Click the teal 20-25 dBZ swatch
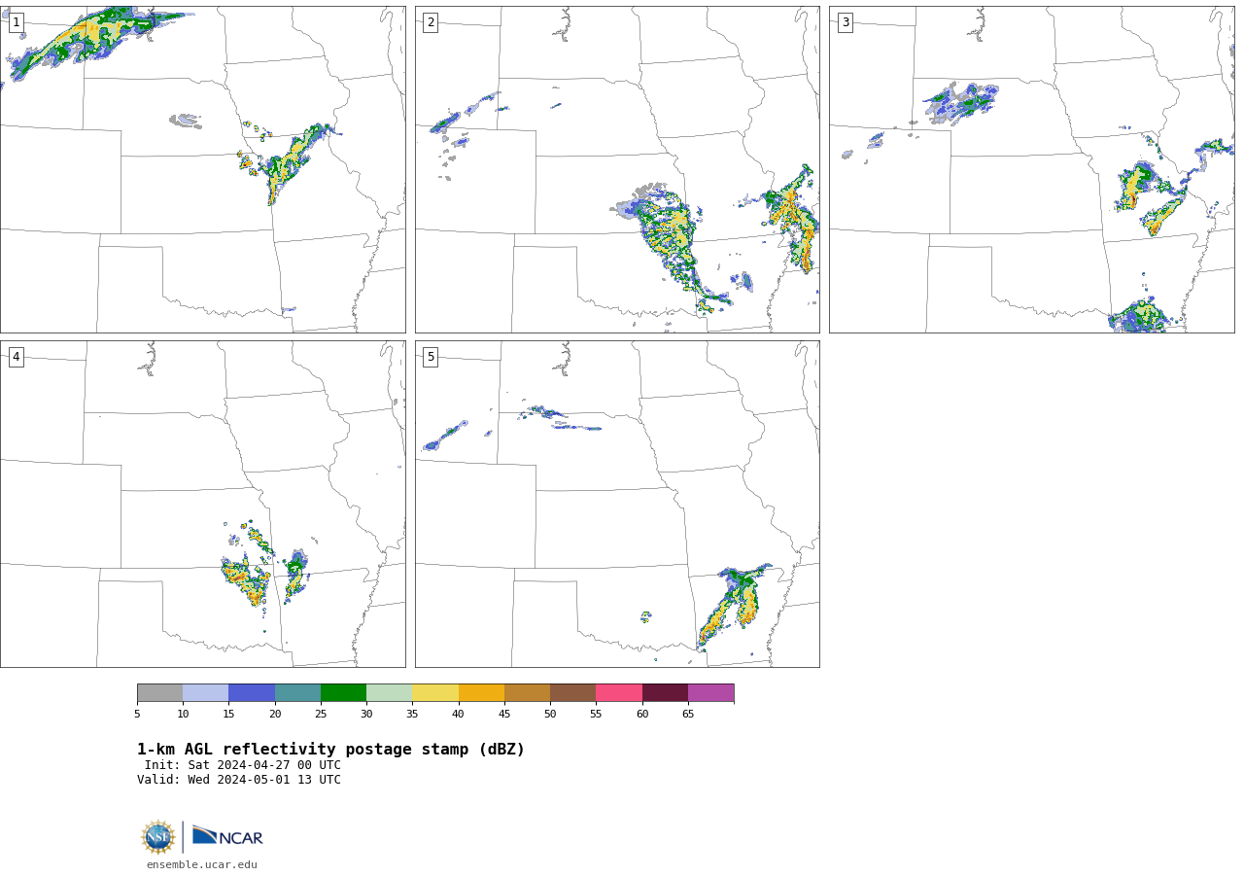The image size is (1244, 876). [297, 692]
